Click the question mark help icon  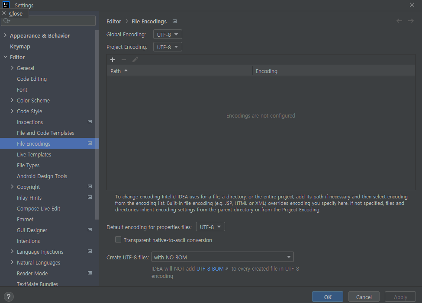pos(9,297)
